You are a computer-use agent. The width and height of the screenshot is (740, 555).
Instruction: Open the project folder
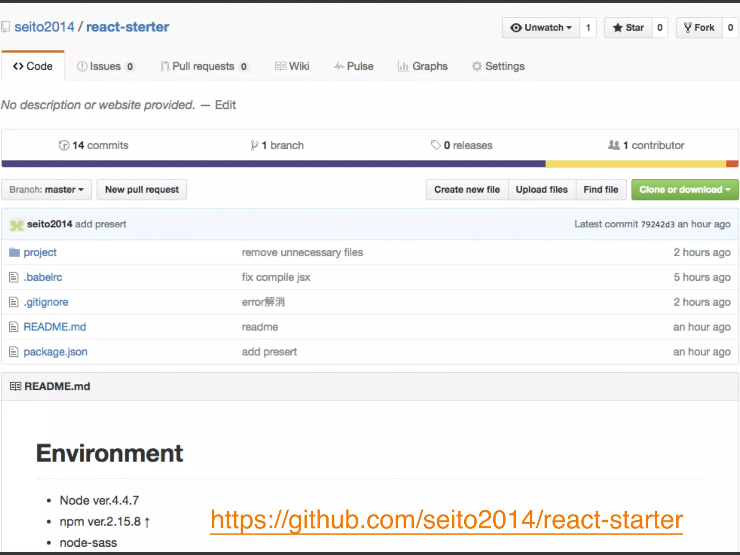point(40,253)
